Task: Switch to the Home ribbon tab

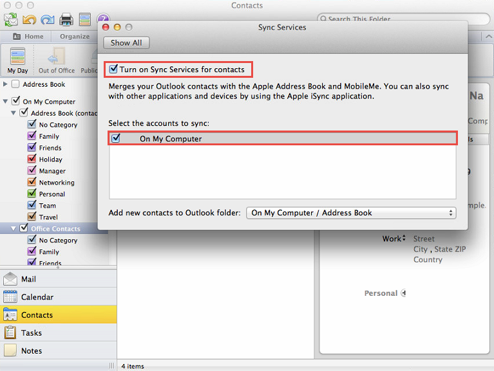Action: (28, 37)
